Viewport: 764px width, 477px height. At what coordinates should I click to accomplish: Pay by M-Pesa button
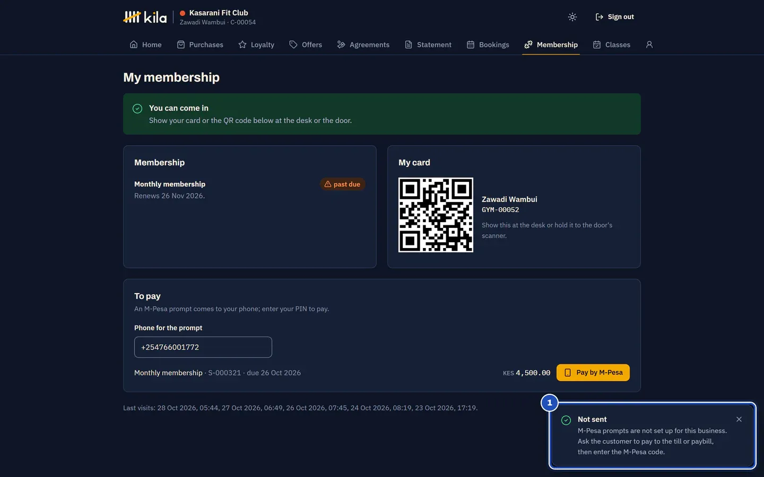593,373
